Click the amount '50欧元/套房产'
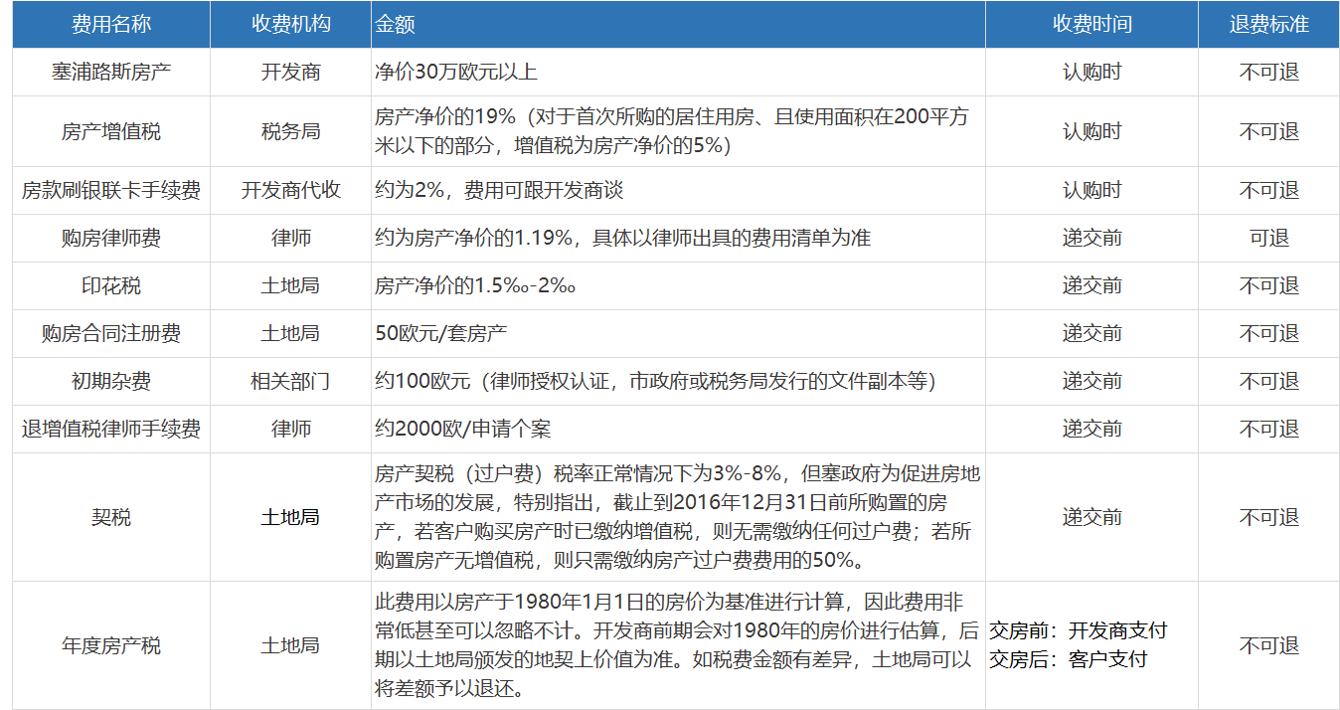The image size is (1340, 710). 441,333
